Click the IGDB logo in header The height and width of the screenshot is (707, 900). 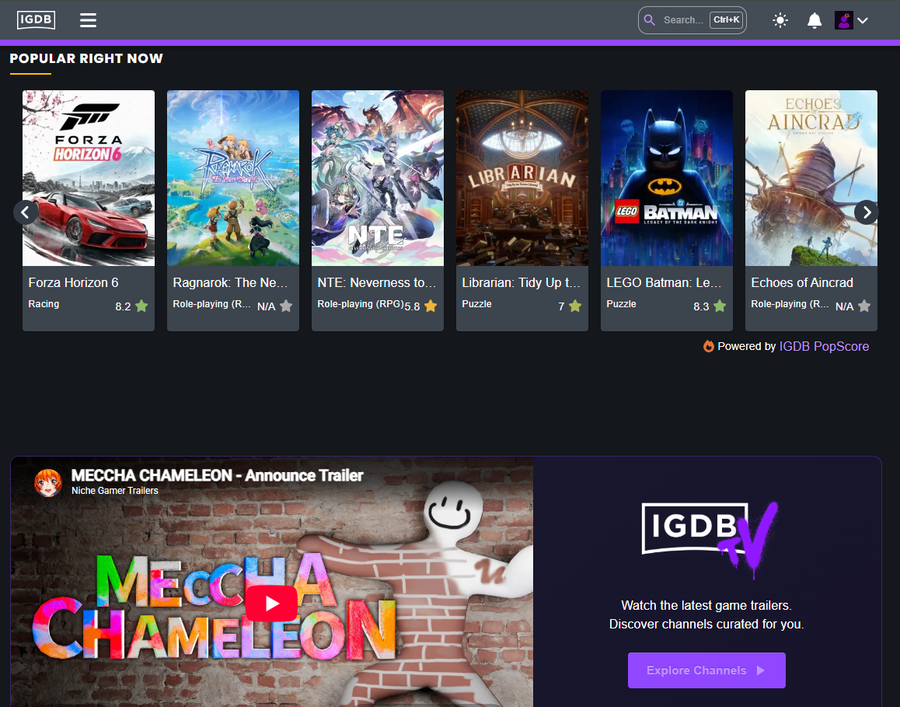[37, 20]
